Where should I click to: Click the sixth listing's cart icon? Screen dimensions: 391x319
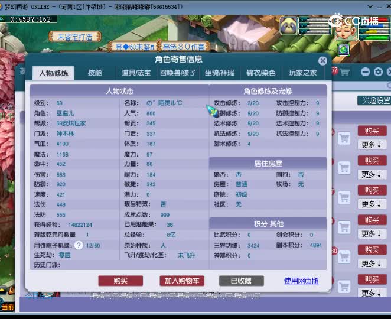pos(344,287)
